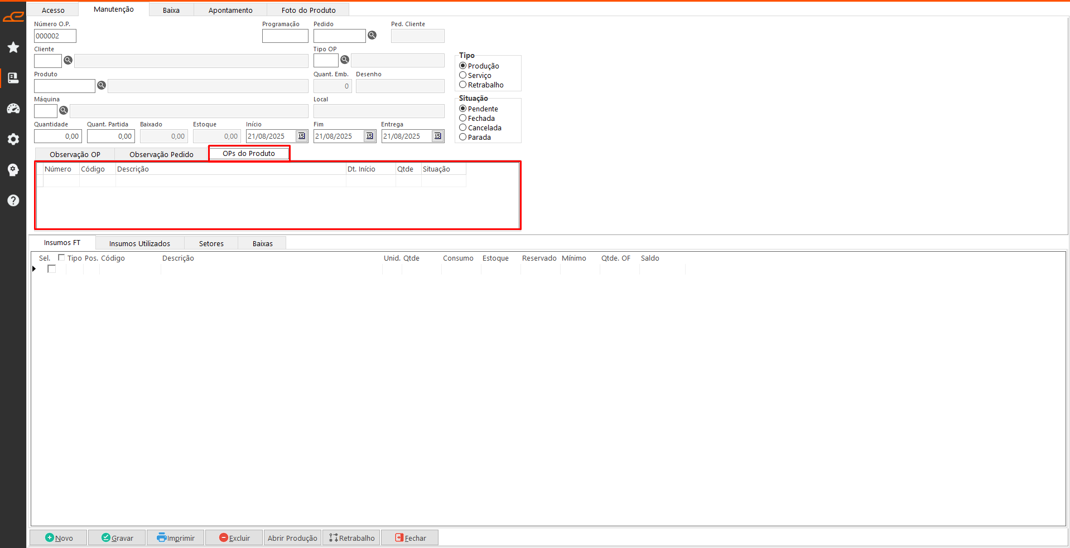Click the help question mark sidebar icon
Screen dimensions: 1070x548
click(13, 200)
